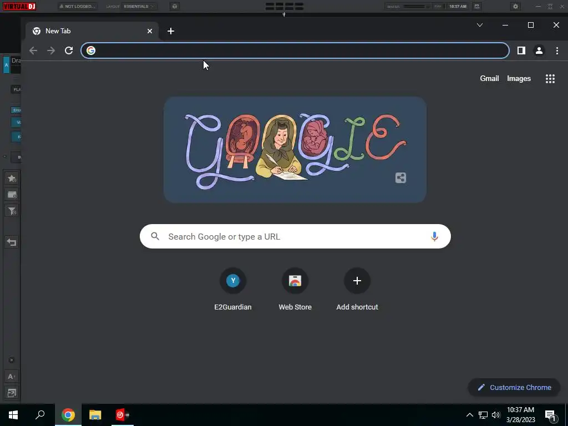Open Windows notification center

click(551, 416)
